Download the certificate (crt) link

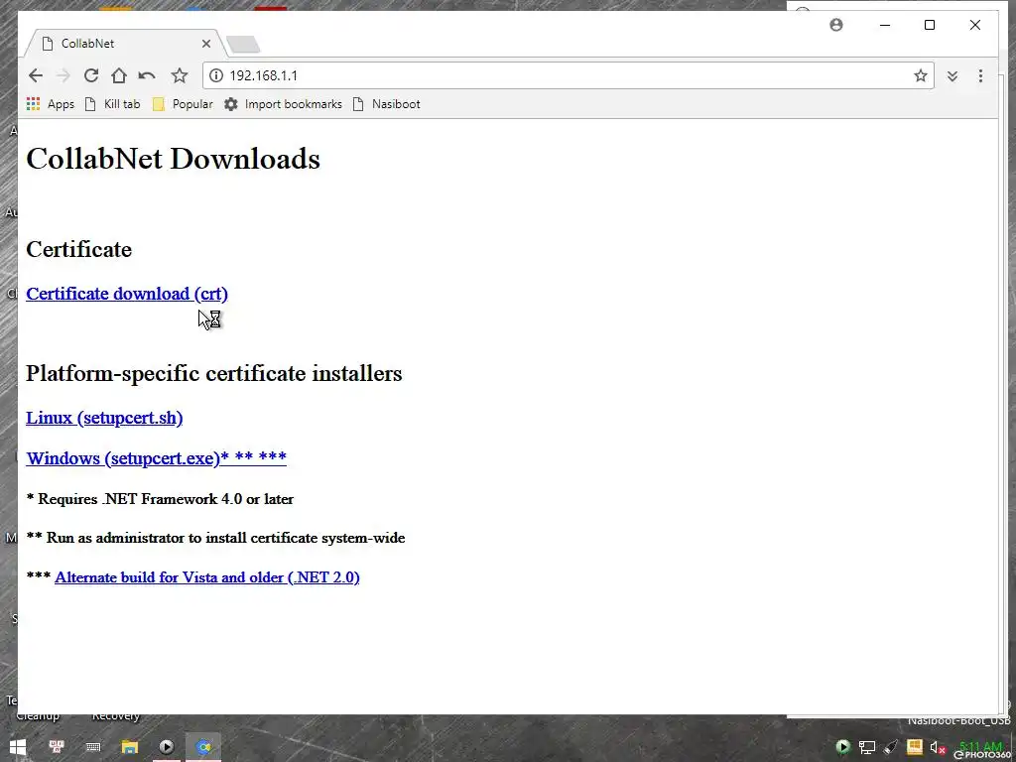click(127, 294)
